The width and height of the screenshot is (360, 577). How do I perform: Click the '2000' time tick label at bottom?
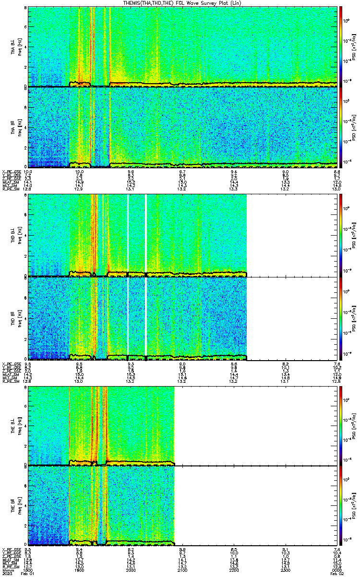tap(131, 570)
